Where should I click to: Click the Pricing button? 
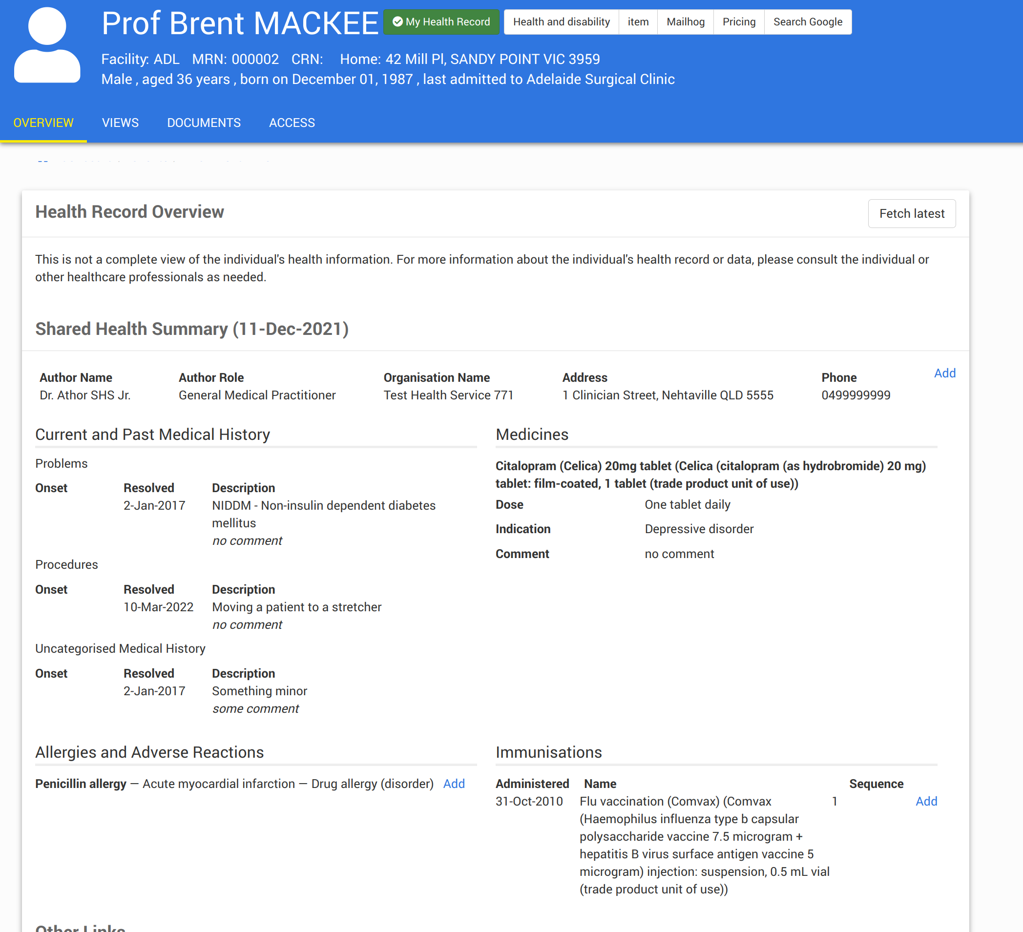coord(738,22)
